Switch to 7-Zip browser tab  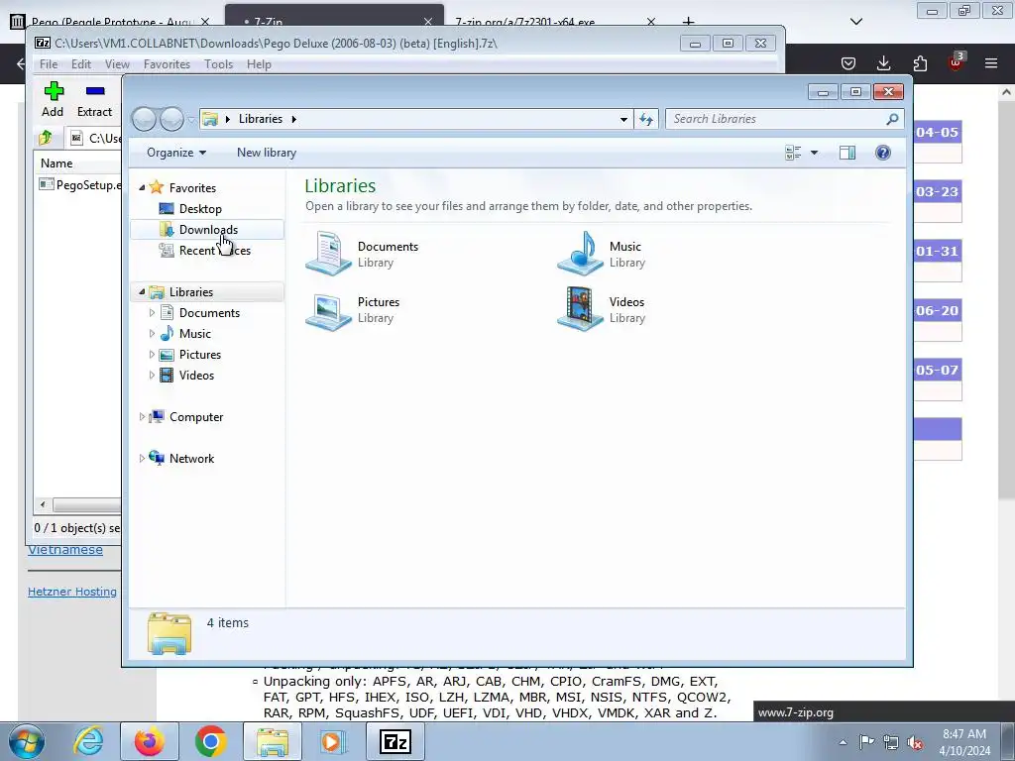point(335,16)
